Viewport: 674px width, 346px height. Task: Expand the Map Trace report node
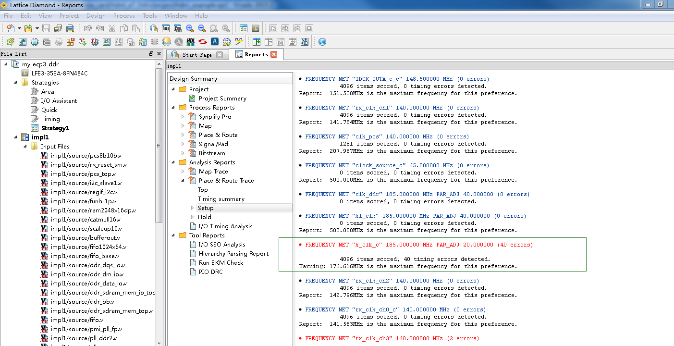(183, 172)
